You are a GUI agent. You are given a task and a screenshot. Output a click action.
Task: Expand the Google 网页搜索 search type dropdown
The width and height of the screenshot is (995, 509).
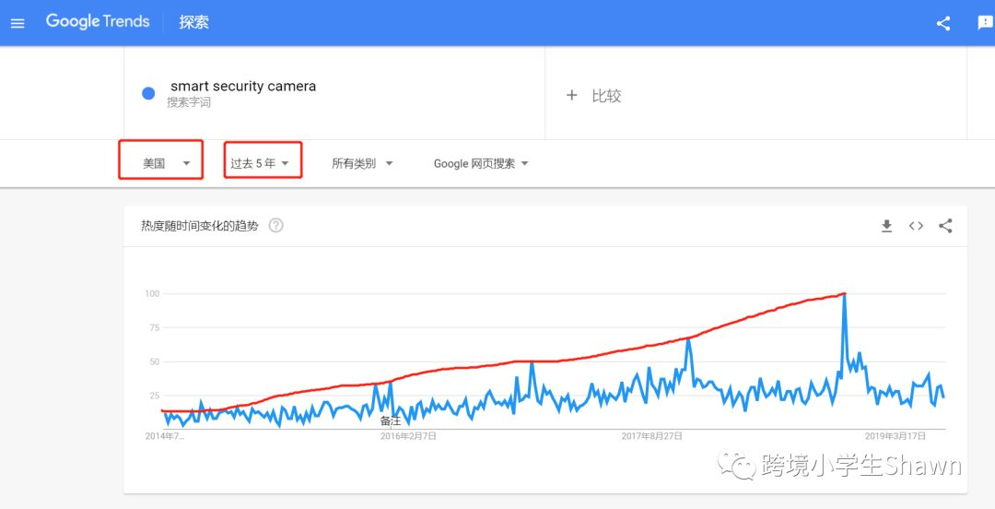click(x=481, y=163)
